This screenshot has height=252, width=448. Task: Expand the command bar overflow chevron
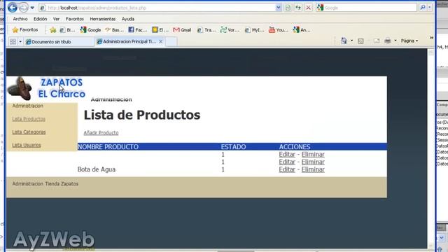431,38
